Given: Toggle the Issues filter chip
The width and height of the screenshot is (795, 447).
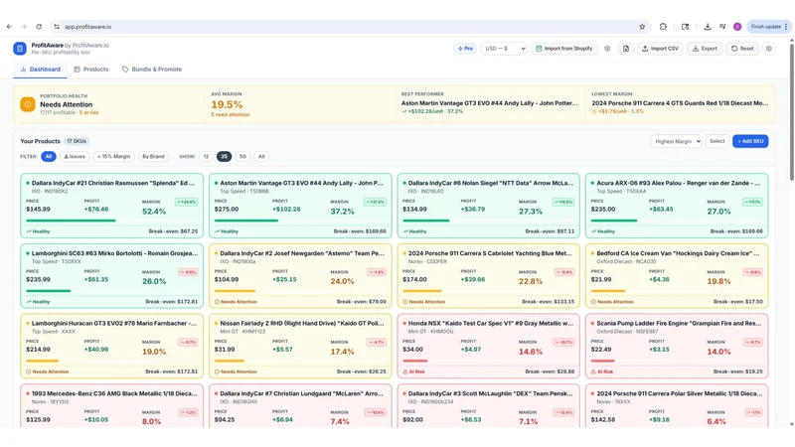Looking at the screenshot, I should (x=75, y=157).
